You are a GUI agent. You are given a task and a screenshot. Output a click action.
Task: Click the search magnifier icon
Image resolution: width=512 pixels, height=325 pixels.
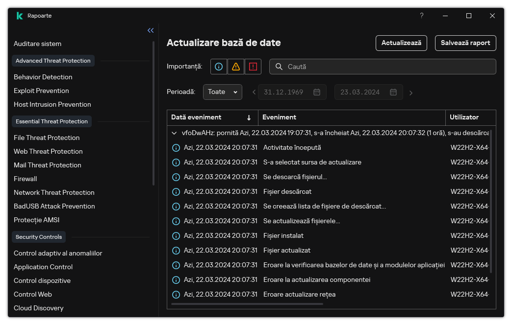click(279, 67)
